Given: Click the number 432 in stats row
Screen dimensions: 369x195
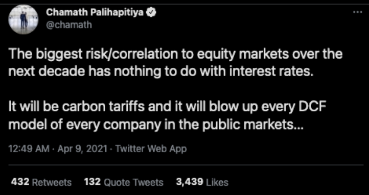Looking at the screenshot, I should click(x=20, y=182).
